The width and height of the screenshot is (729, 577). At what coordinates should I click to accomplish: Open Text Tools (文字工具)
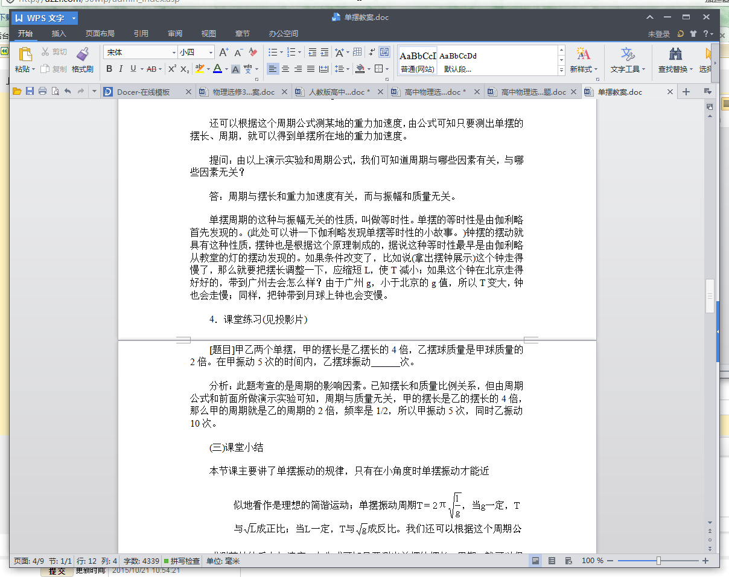(628, 60)
